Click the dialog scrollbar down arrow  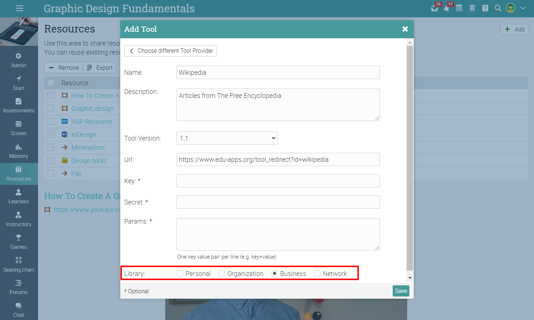click(410, 278)
